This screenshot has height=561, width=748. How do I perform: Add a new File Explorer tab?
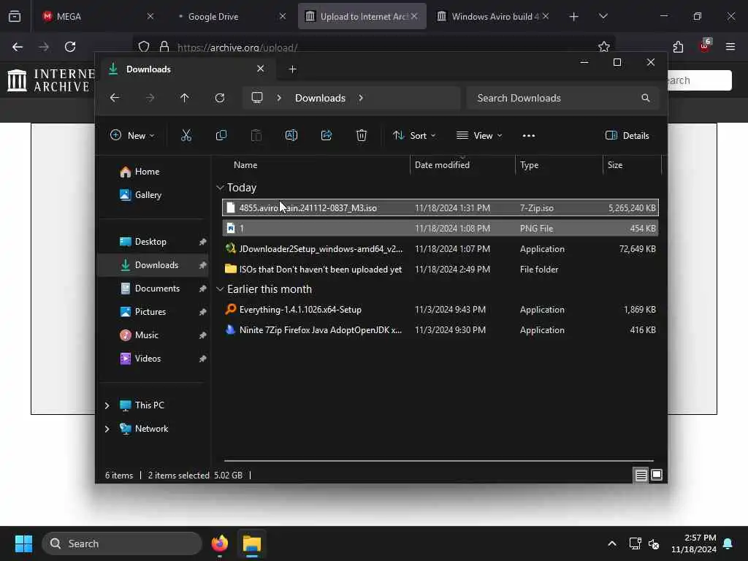(292, 69)
